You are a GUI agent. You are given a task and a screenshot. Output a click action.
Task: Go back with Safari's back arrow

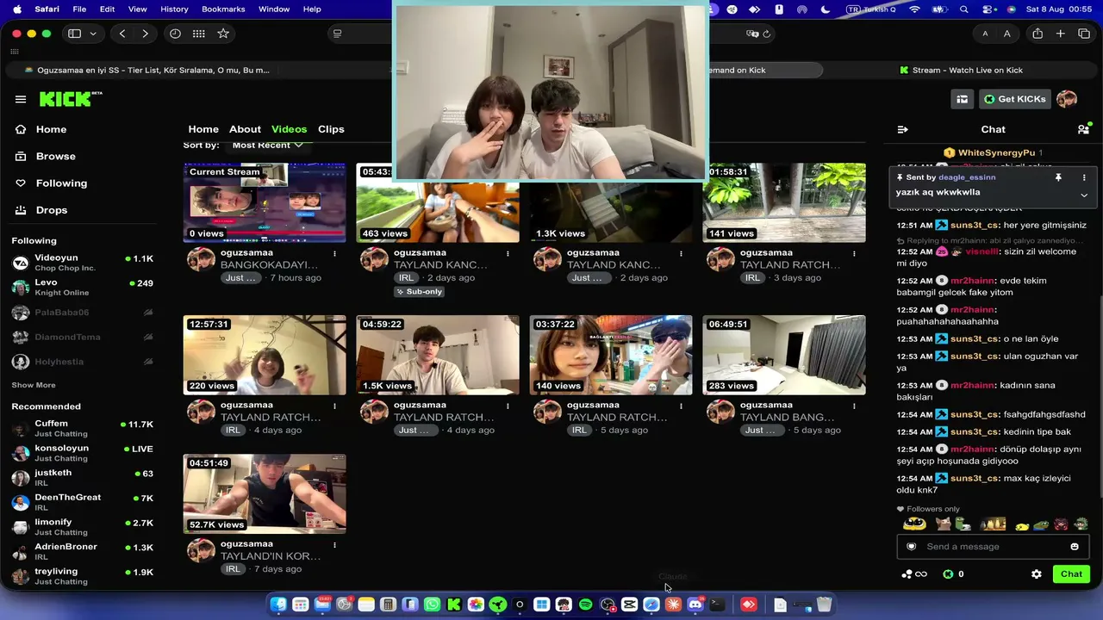[x=122, y=34]
